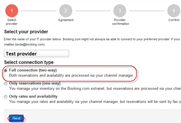The image size is (181, 123).
Task: Select the 'Full connection (two-way)' radio button
Action: (6, 71)
